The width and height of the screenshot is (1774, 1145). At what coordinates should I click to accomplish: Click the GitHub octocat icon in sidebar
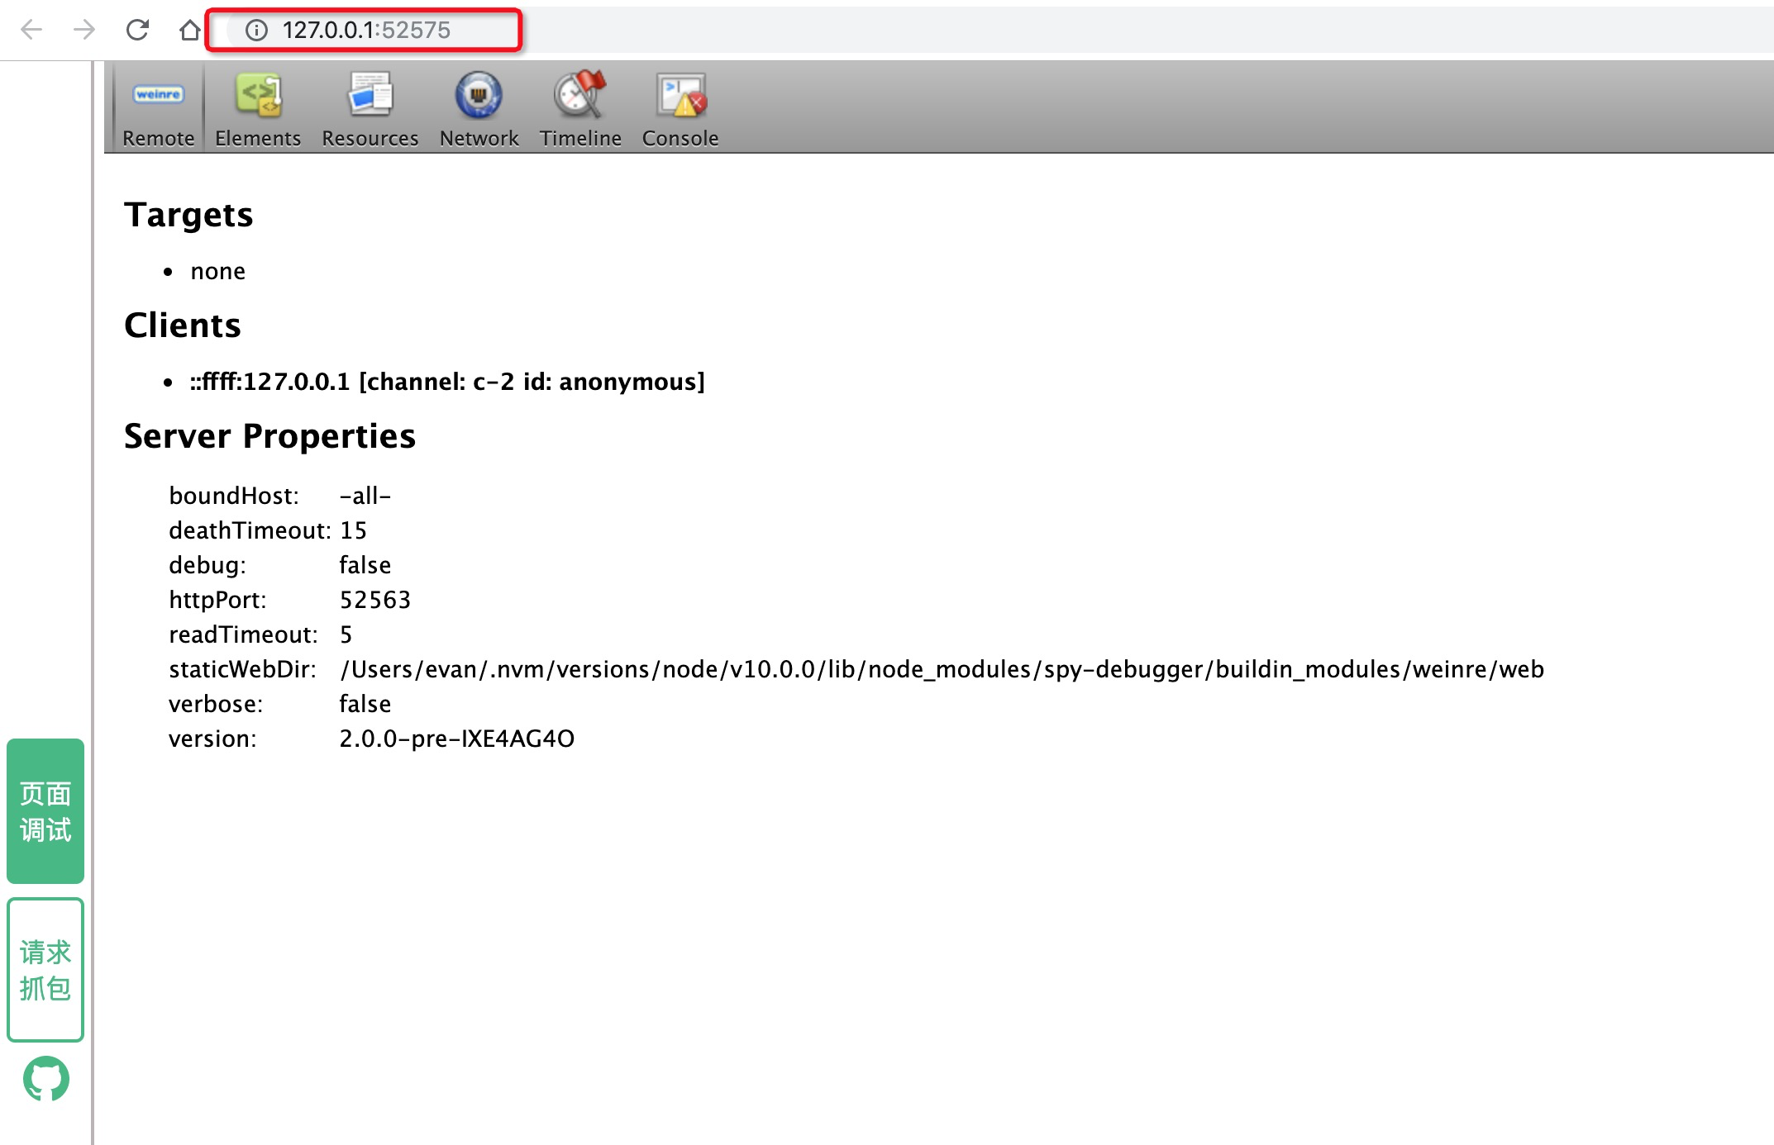46,1079
